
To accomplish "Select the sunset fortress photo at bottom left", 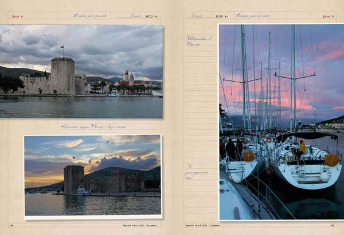I will coord(92,176).
